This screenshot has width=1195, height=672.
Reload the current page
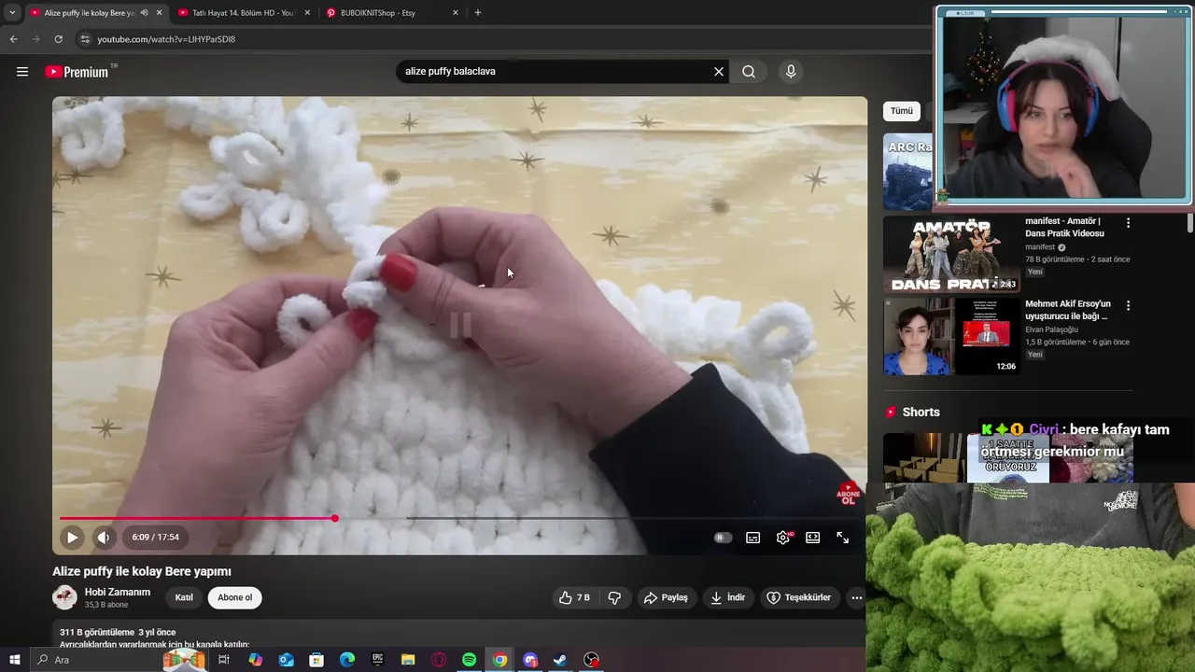coord(58,39)
